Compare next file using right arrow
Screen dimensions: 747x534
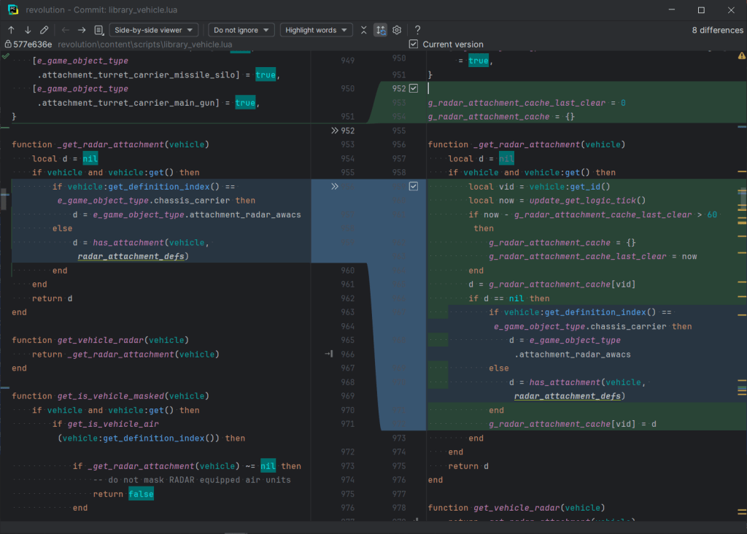click(x=82, y=30)
